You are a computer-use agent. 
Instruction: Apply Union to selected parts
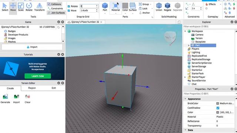(x=159, y=7)
